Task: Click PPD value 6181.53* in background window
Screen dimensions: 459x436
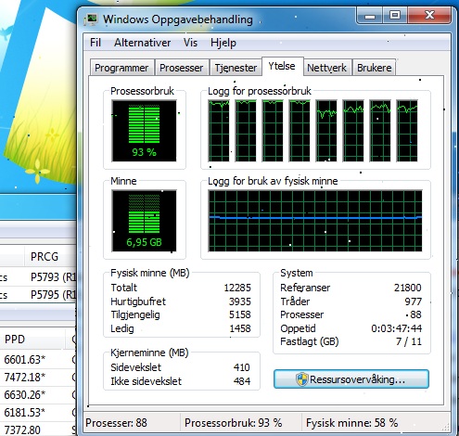Action: point(24,413)
